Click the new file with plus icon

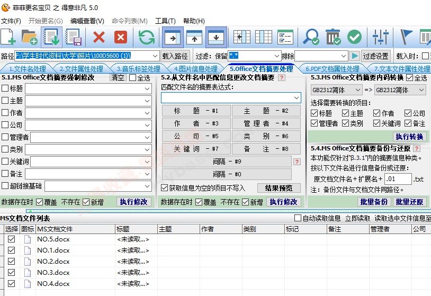[x=8, y=37]
